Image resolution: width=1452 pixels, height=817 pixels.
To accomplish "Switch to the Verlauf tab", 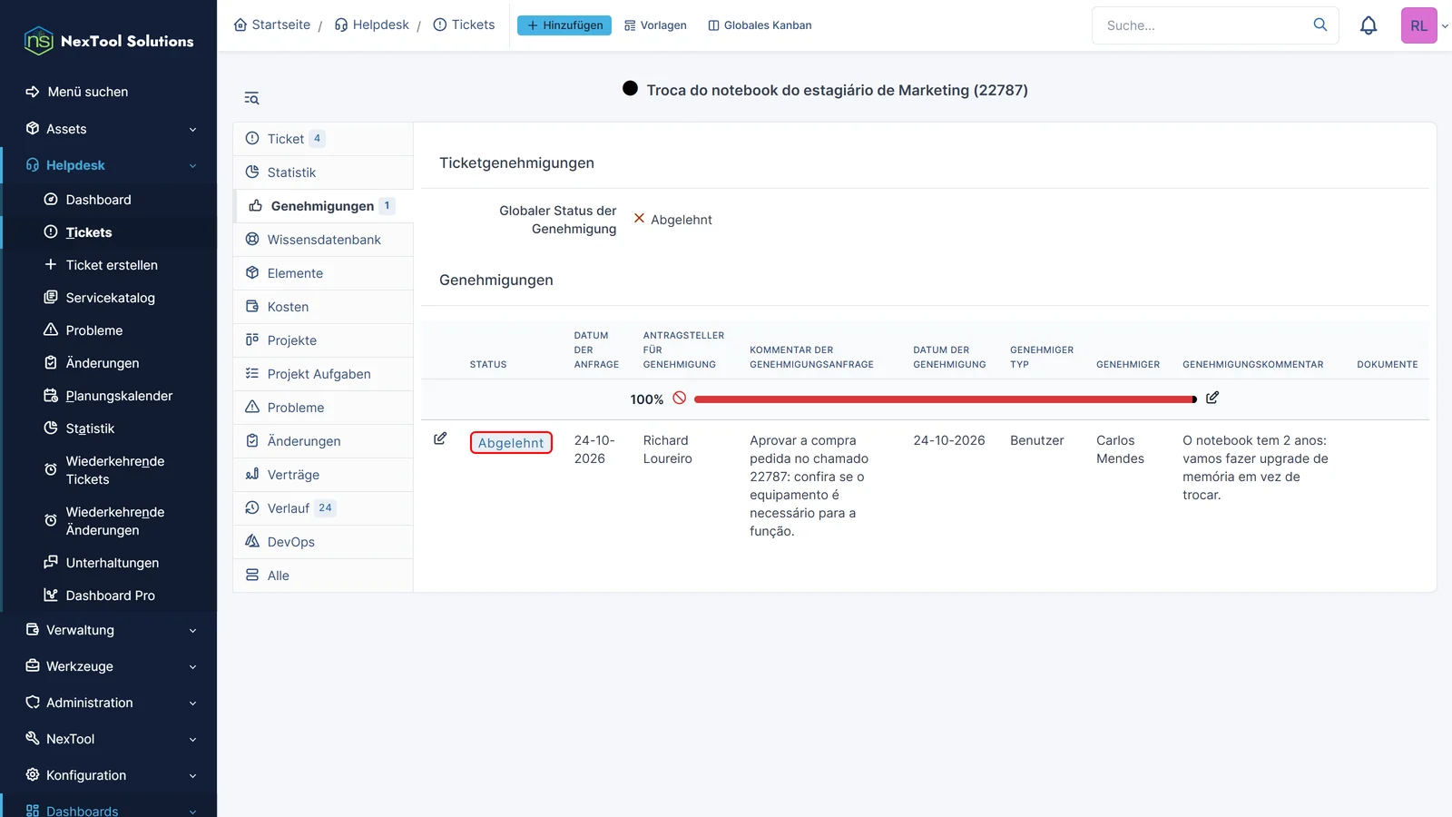I will pyautogui.click(x=323, y=508).
